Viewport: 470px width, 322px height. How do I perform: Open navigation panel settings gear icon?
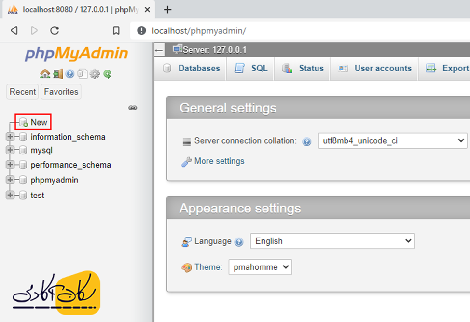(95, 74)
